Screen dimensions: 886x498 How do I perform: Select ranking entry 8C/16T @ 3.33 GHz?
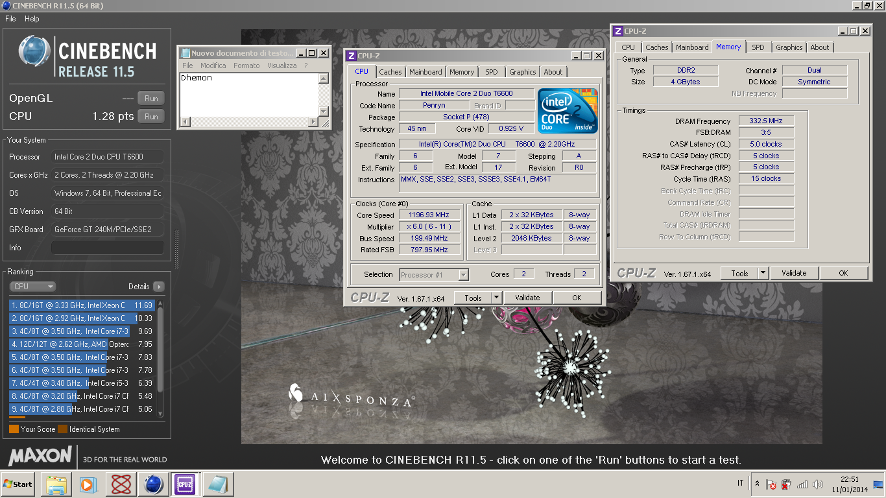pyautogui.click(x=81, y=305)
